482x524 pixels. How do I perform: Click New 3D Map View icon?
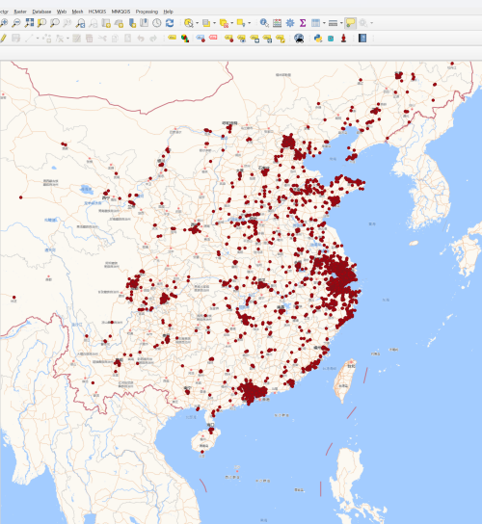point(119,23)
